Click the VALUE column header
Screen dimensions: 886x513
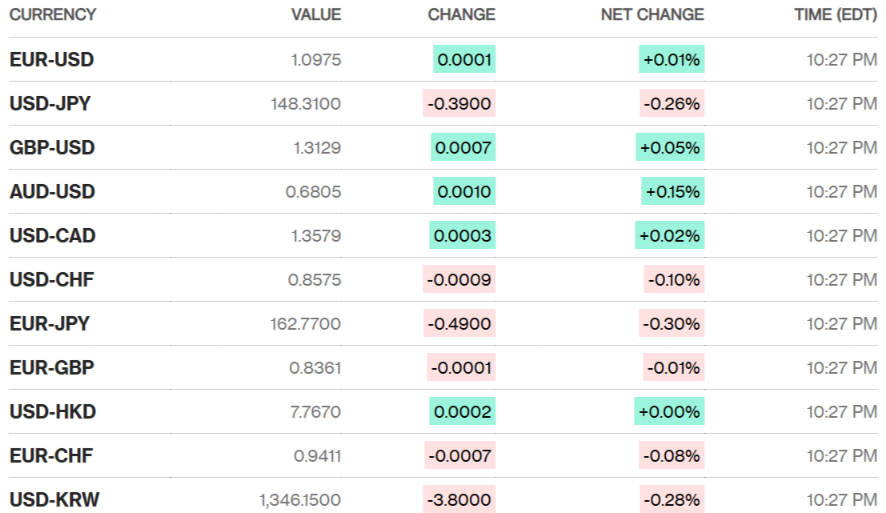[315, 14]
